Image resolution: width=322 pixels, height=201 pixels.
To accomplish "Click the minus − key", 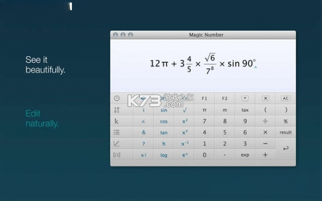I will (265, 144).
